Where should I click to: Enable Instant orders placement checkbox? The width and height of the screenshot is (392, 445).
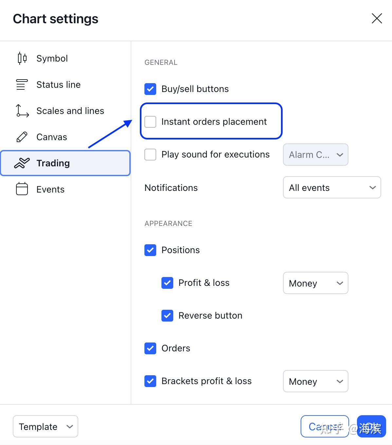tap(150, 122)
